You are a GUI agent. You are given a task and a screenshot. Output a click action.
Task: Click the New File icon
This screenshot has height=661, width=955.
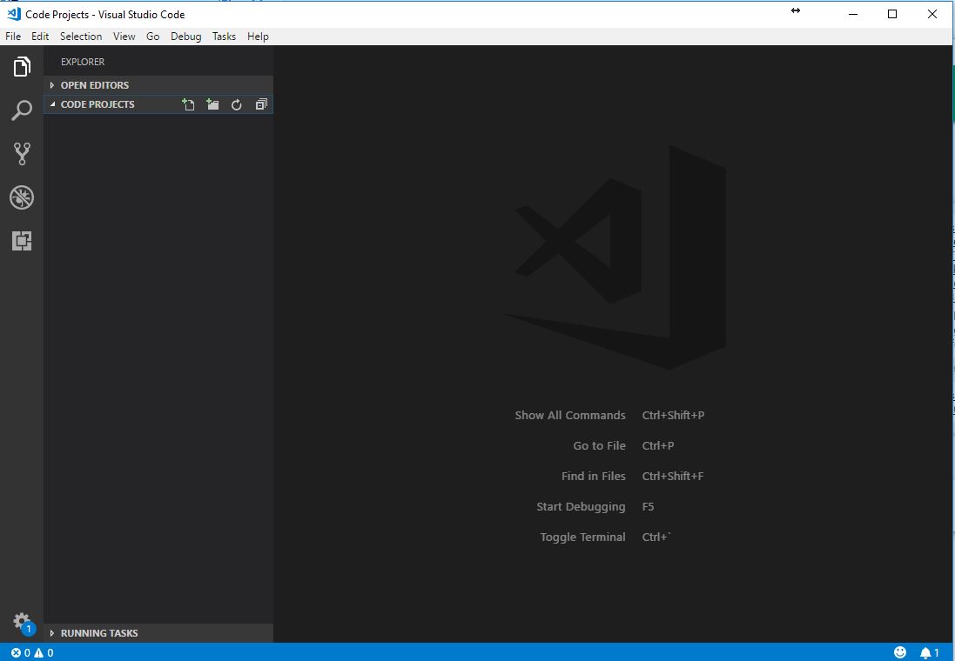[x=188, y=104]
